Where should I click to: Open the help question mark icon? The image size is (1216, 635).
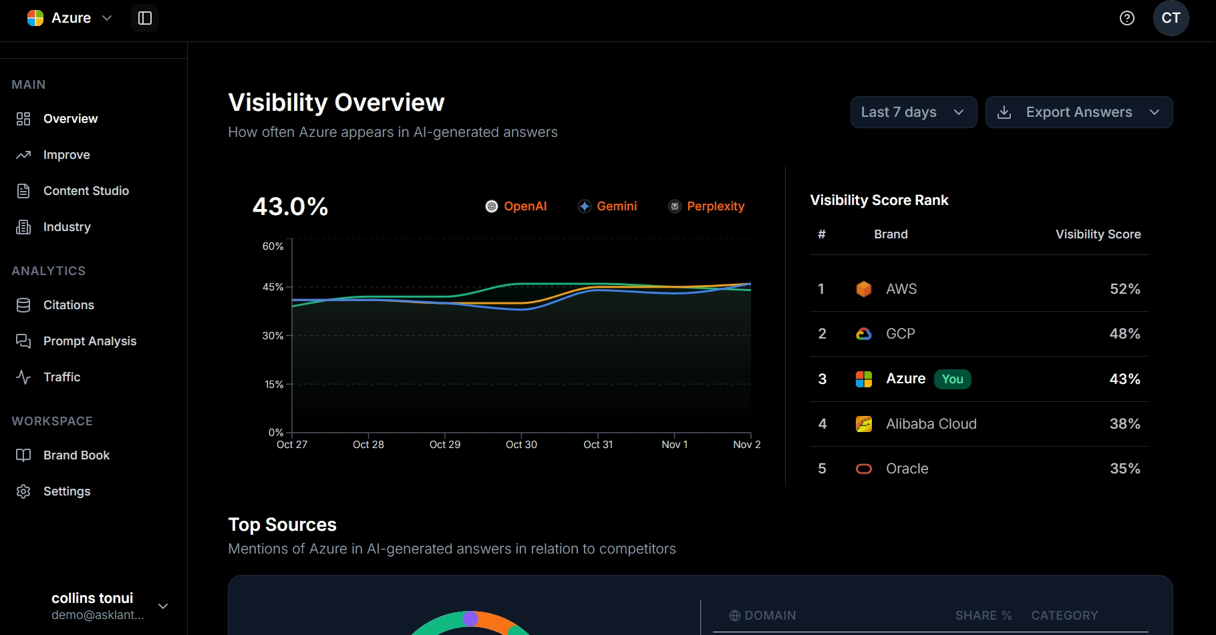coord(1127,18)
